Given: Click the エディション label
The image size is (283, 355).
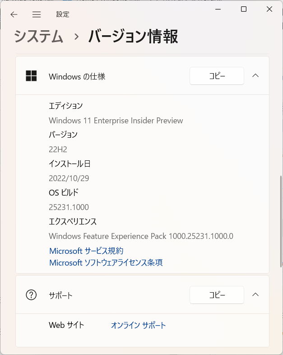Looking at the screenshot, I should pyautogui.click(x=65, y=106).
